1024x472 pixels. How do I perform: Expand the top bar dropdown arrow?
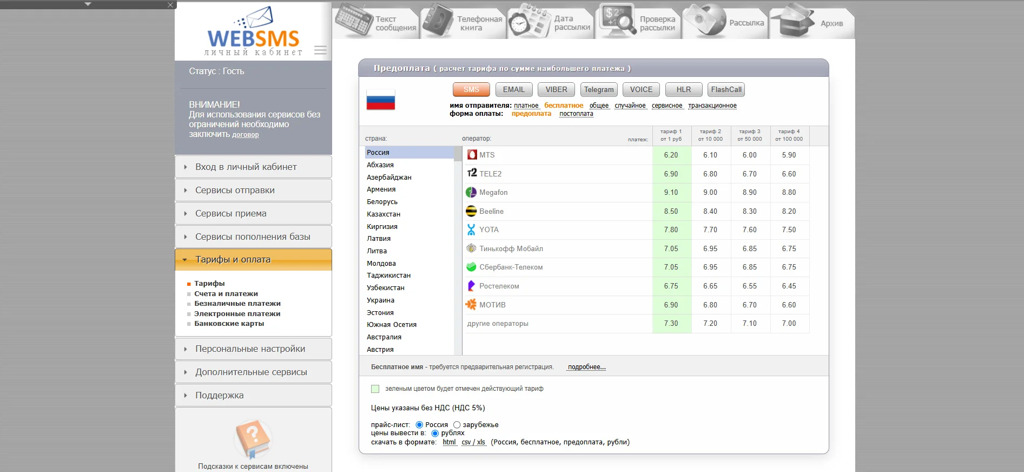(x=88, y=4)
